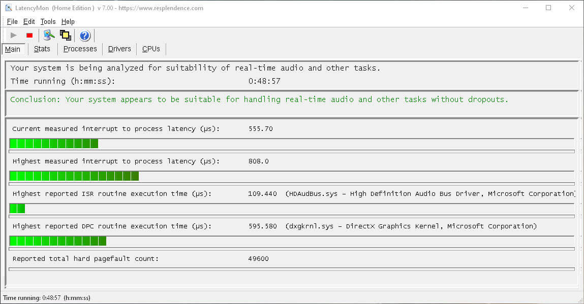This screenshot has width=584, height=304.
Task: Open the File menu
Action: tap(12, 22)
